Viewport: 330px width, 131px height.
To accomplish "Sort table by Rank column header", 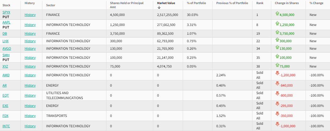I will pos(260,3).
